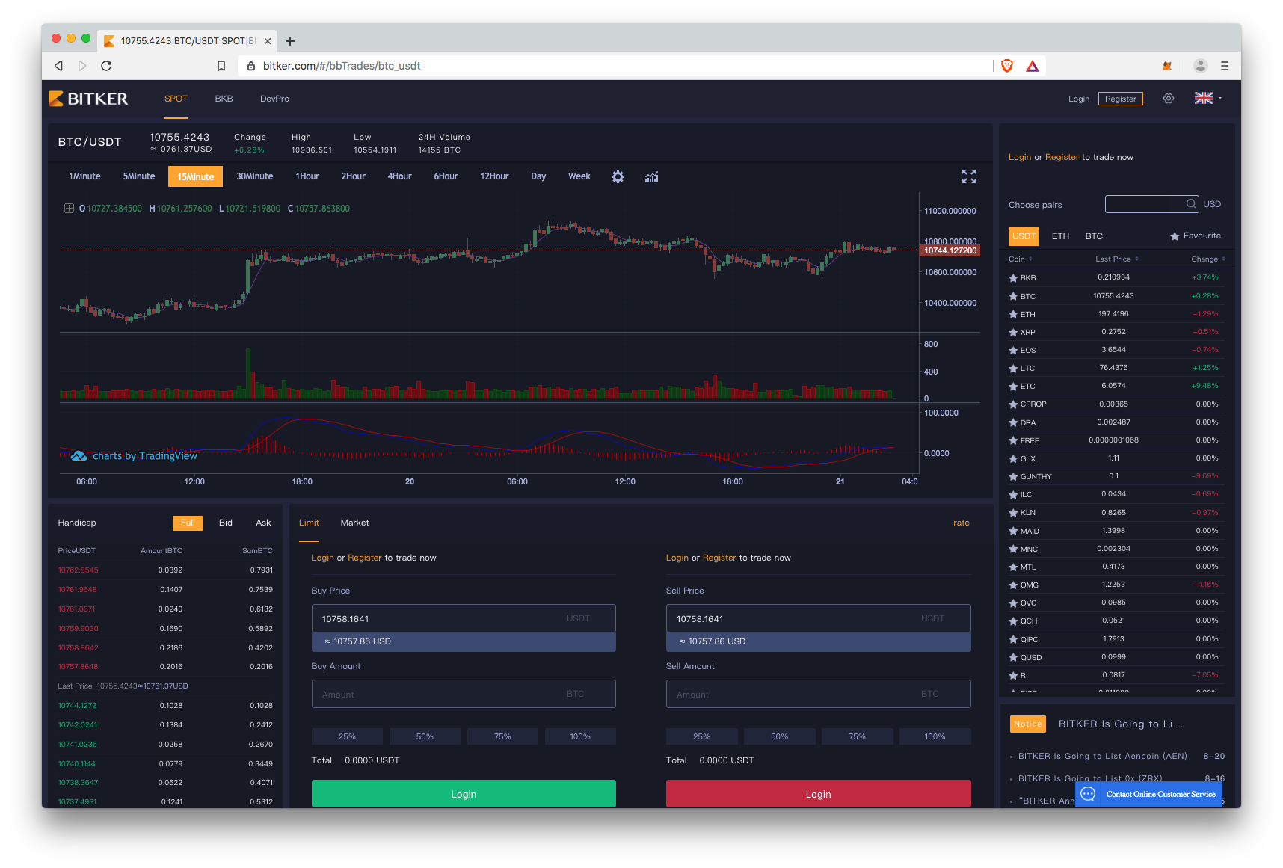
Task: Set sell amount to 75%
Action: tap(857, 736)
